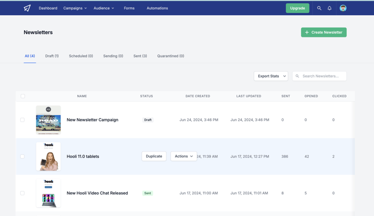Open the Export Stats dropdown

[x=271, y=76]
